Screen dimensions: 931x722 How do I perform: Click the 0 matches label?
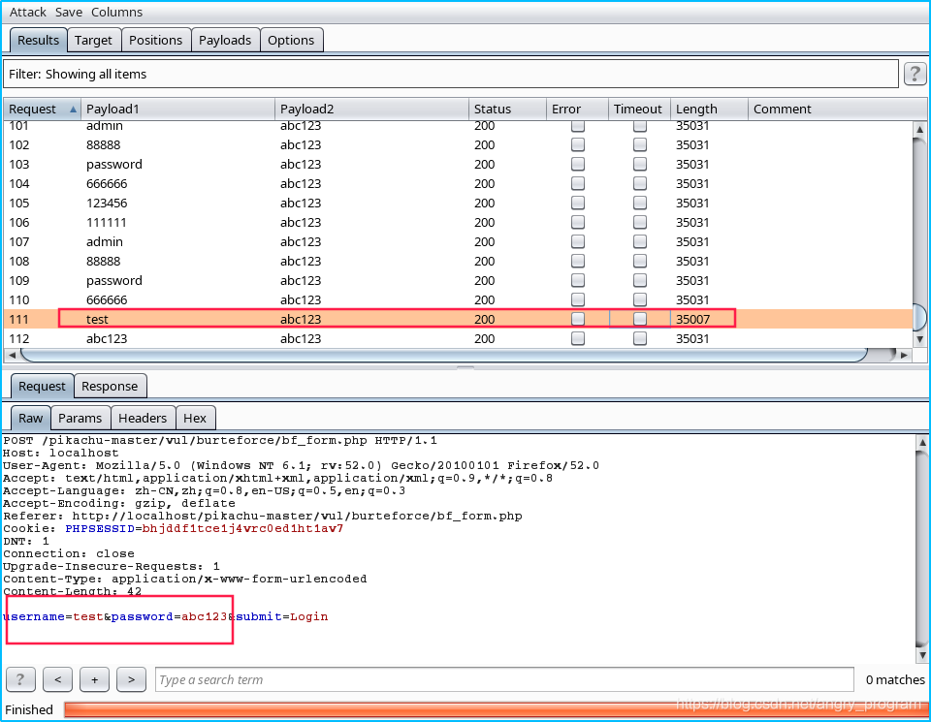coord(895,680)
